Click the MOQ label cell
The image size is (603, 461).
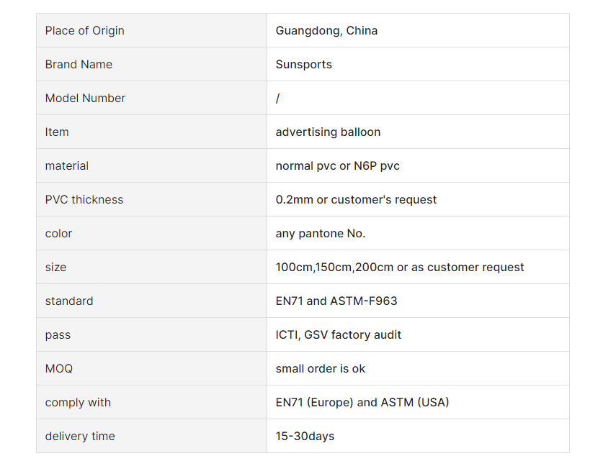(151, 368)
